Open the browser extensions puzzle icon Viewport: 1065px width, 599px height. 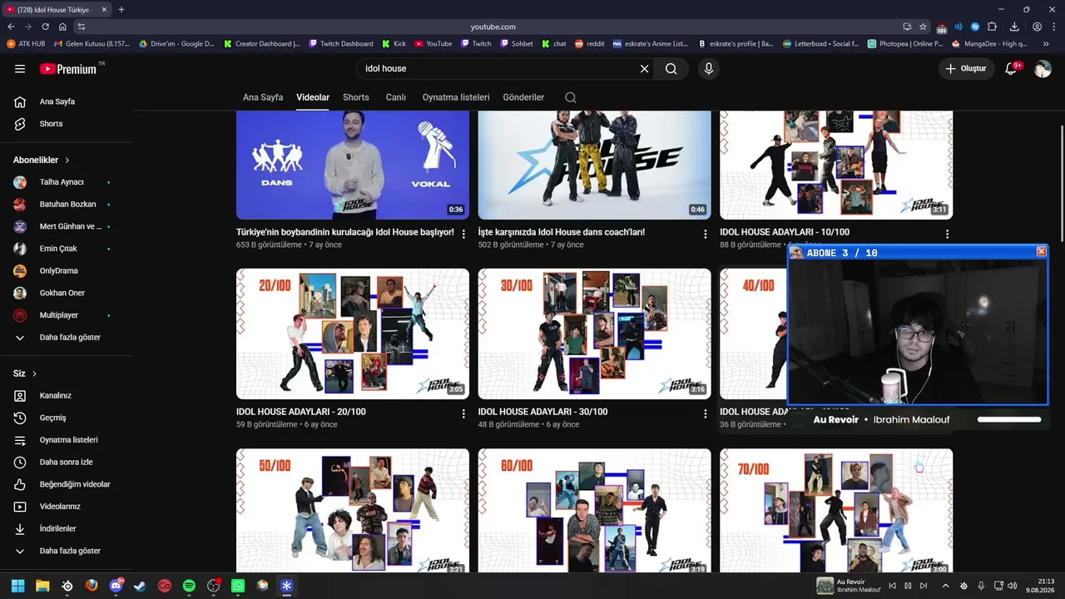tap(992, 27)
